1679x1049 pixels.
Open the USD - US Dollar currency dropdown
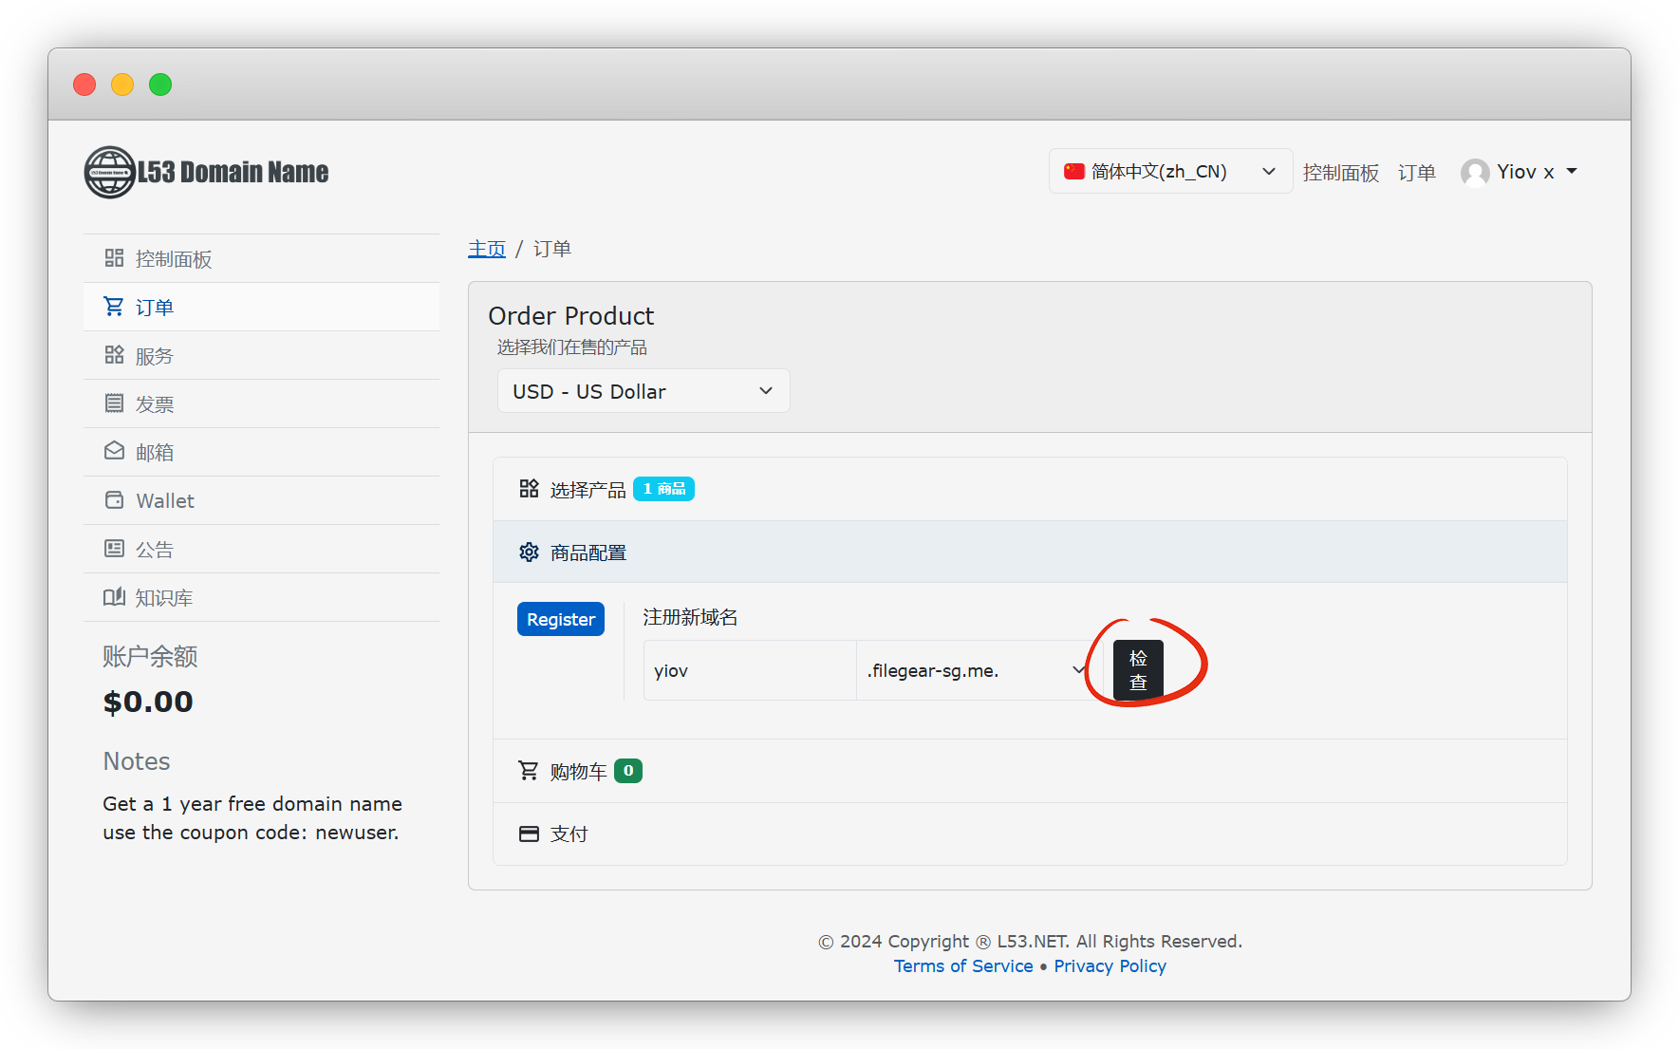click(x=643, y=391)
